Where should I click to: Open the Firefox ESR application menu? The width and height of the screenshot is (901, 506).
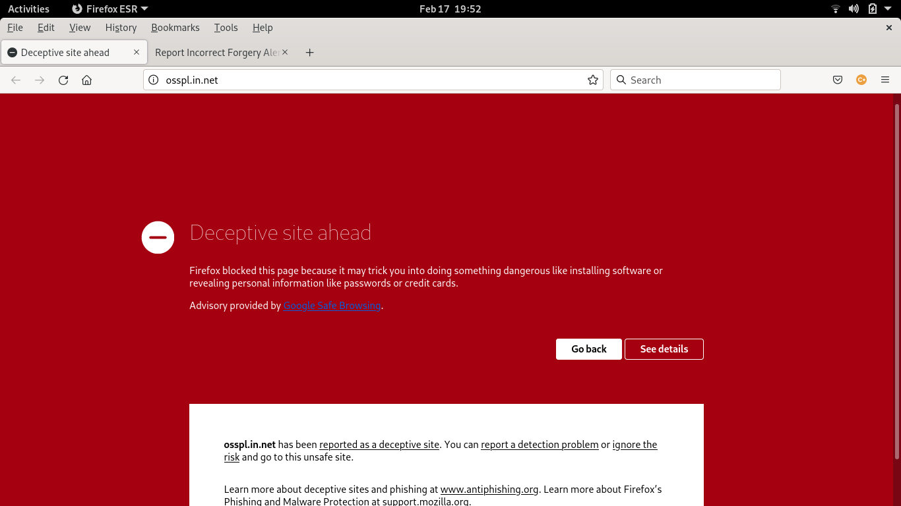(109, 9)
